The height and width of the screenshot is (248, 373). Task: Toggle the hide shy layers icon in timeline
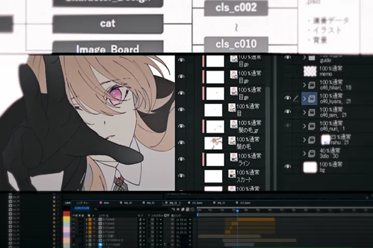point(178,209)
